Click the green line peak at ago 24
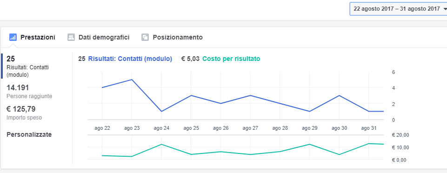447x173 pixels. [x=161, y=144]
